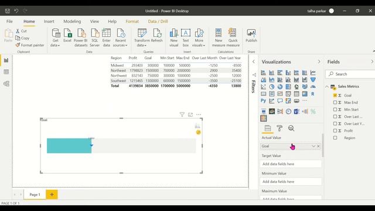The width and height of the screenshot is (375, 211).
Task: Open the Goal field chevron menu
Action: click(x=313, y=146)
